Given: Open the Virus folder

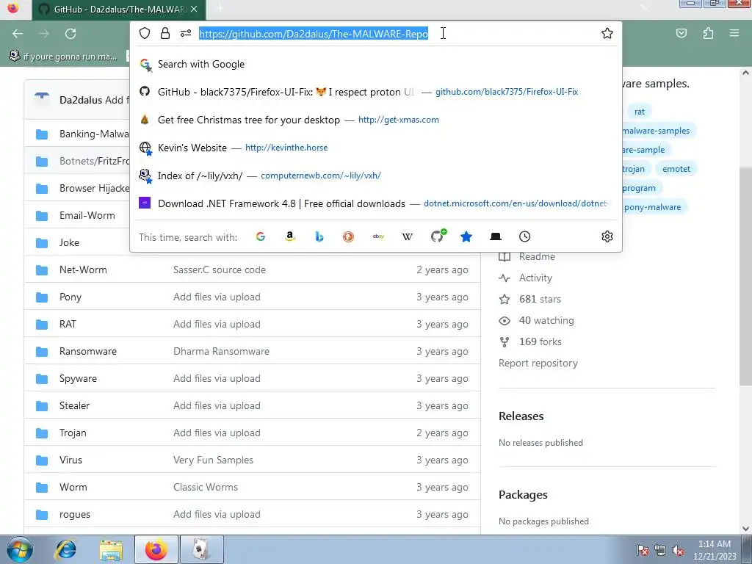Looking at the screenshot, I should [70, 460].
